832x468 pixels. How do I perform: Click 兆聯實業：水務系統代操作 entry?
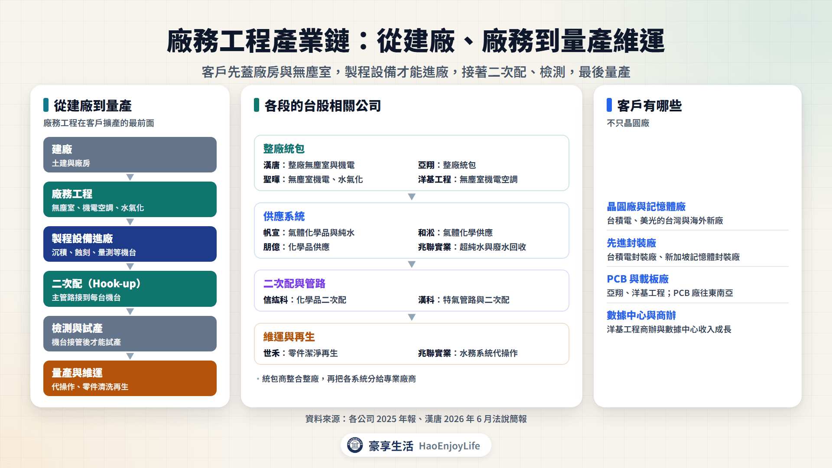click(x=468, y=353)
